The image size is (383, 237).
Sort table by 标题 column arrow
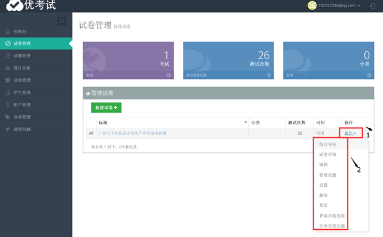[x=245, y=122]
